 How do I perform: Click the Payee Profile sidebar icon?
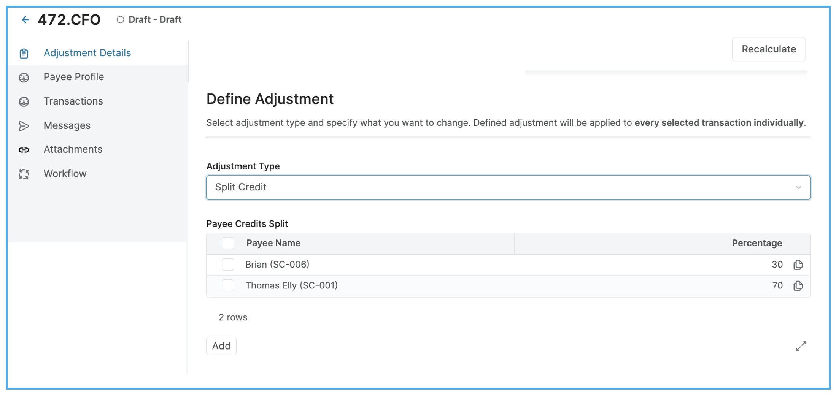(x=24, y=78)
